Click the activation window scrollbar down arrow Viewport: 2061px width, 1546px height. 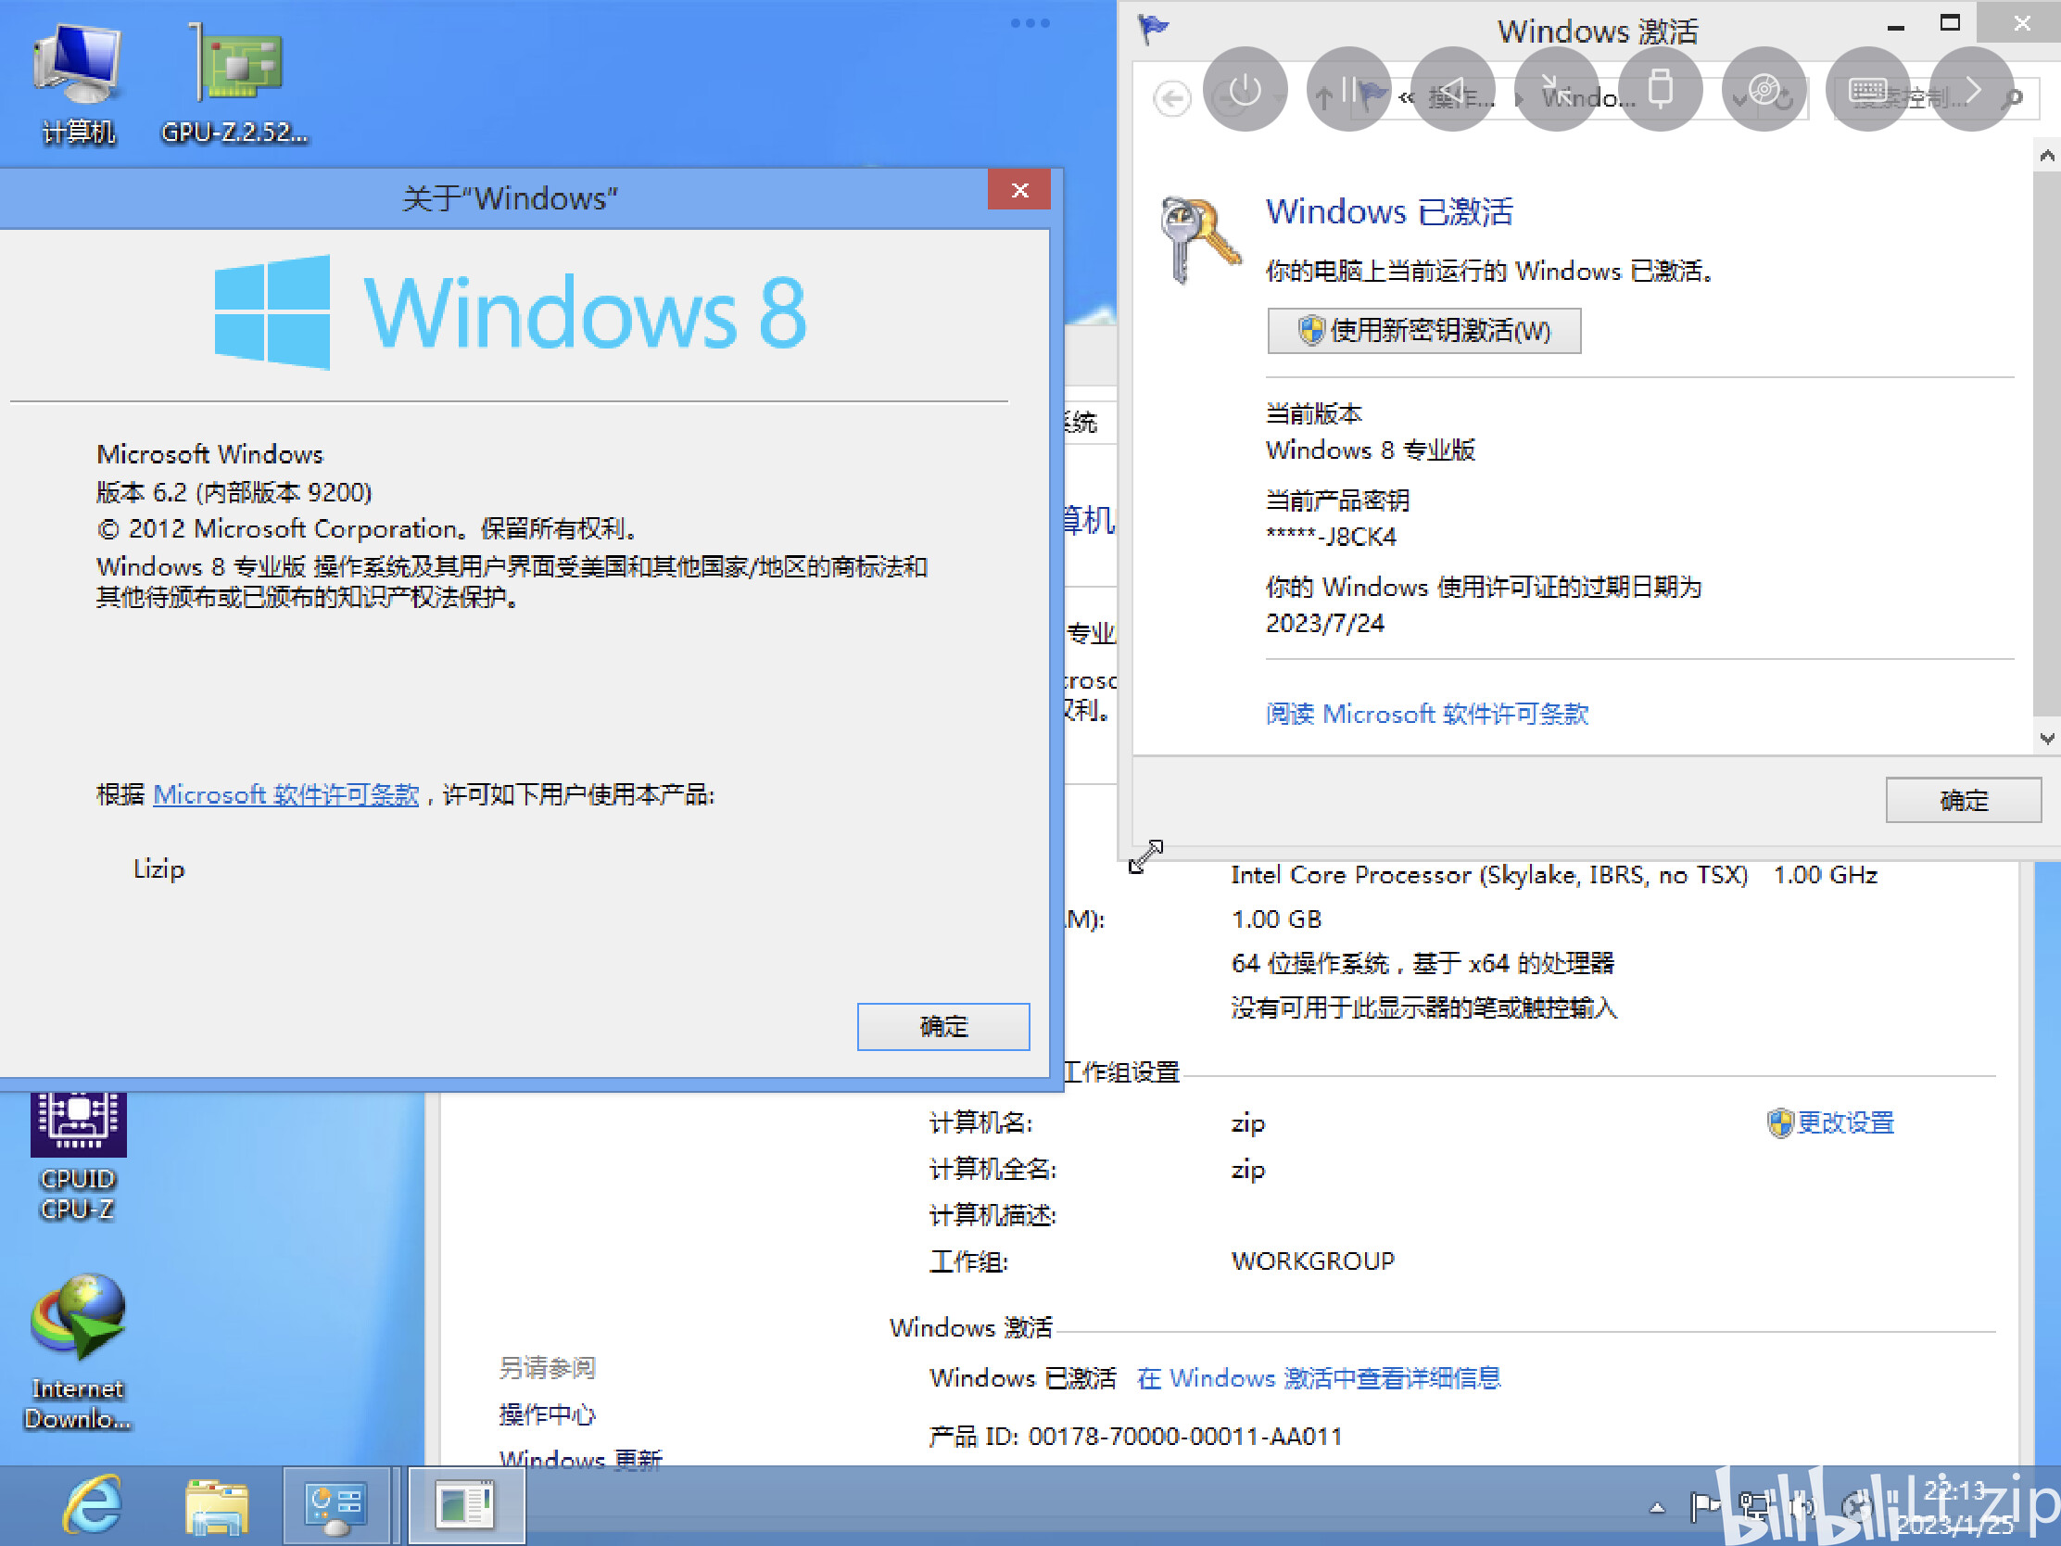[x=2046, y=739]
